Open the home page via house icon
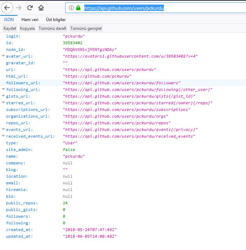 coord(41,8)
